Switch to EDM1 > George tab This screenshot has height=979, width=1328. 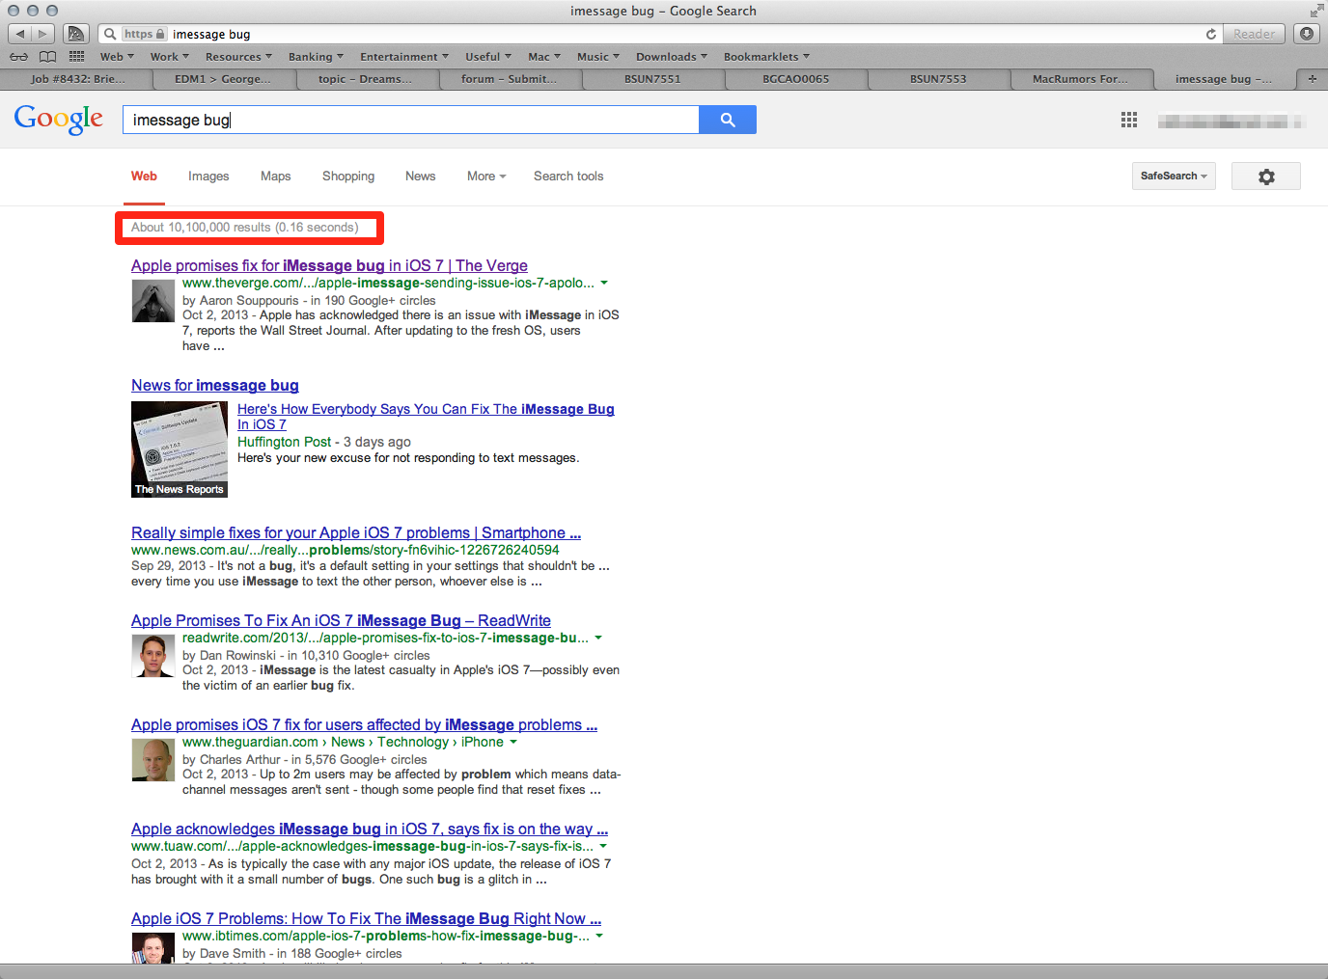pyautogui.click(x=223, y=79)
